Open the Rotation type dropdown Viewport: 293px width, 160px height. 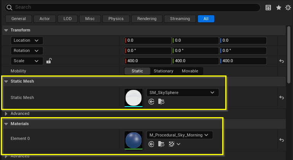point(27,51)
